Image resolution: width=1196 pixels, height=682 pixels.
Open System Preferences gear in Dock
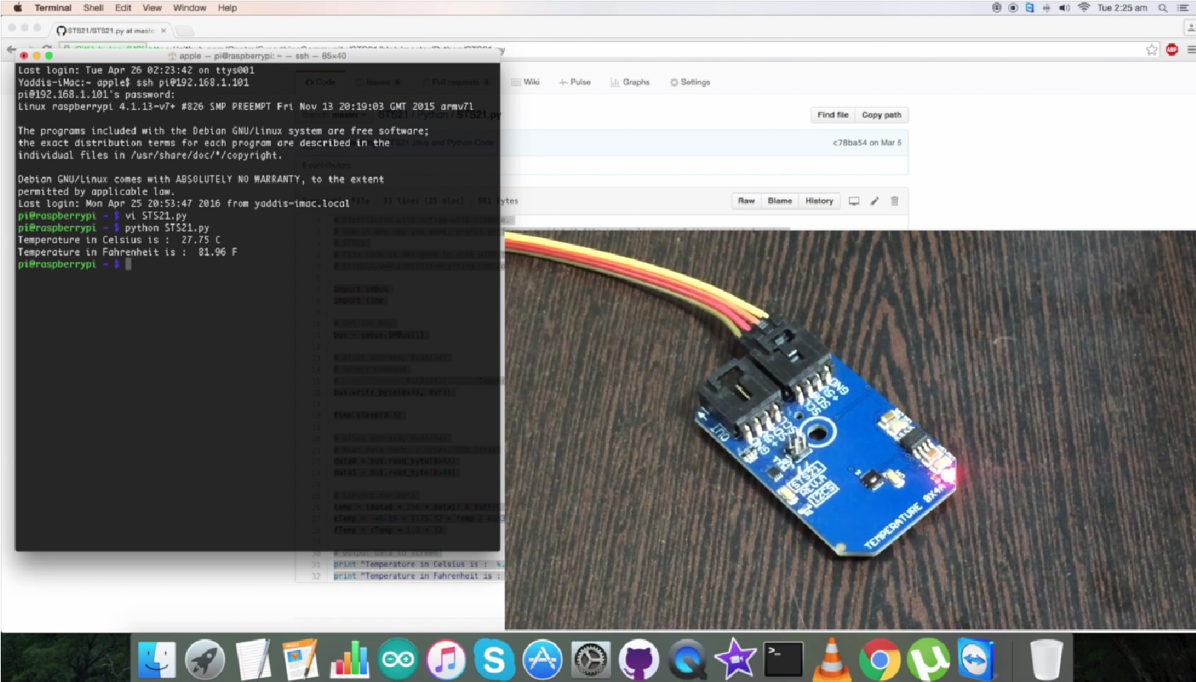click(x=590, y=660)
